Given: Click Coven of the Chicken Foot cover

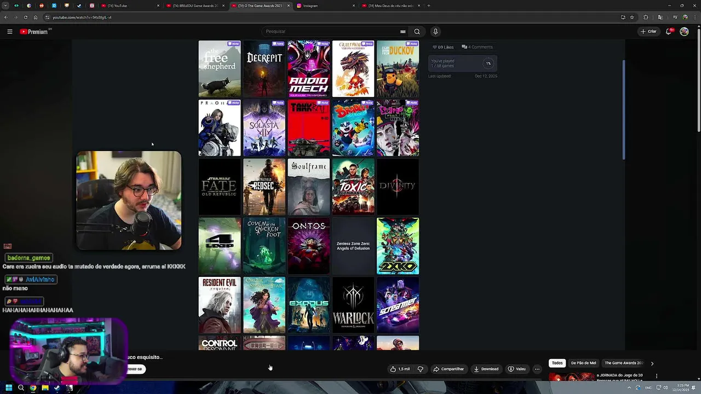Looking at the screenshot, I should [264, 246].
